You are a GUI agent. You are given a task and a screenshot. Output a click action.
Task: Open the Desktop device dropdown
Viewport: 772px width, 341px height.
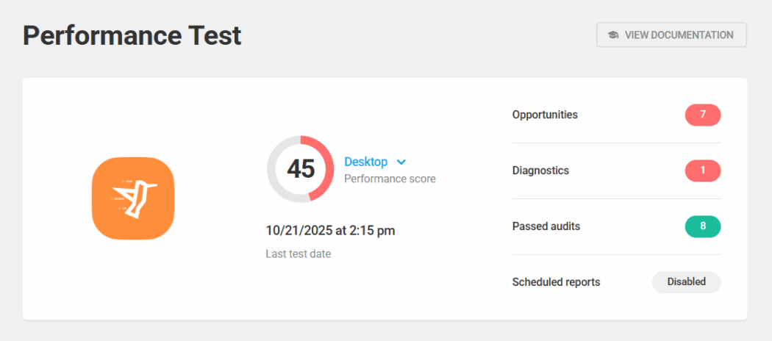pyautogui.click(x=366, y=162)
